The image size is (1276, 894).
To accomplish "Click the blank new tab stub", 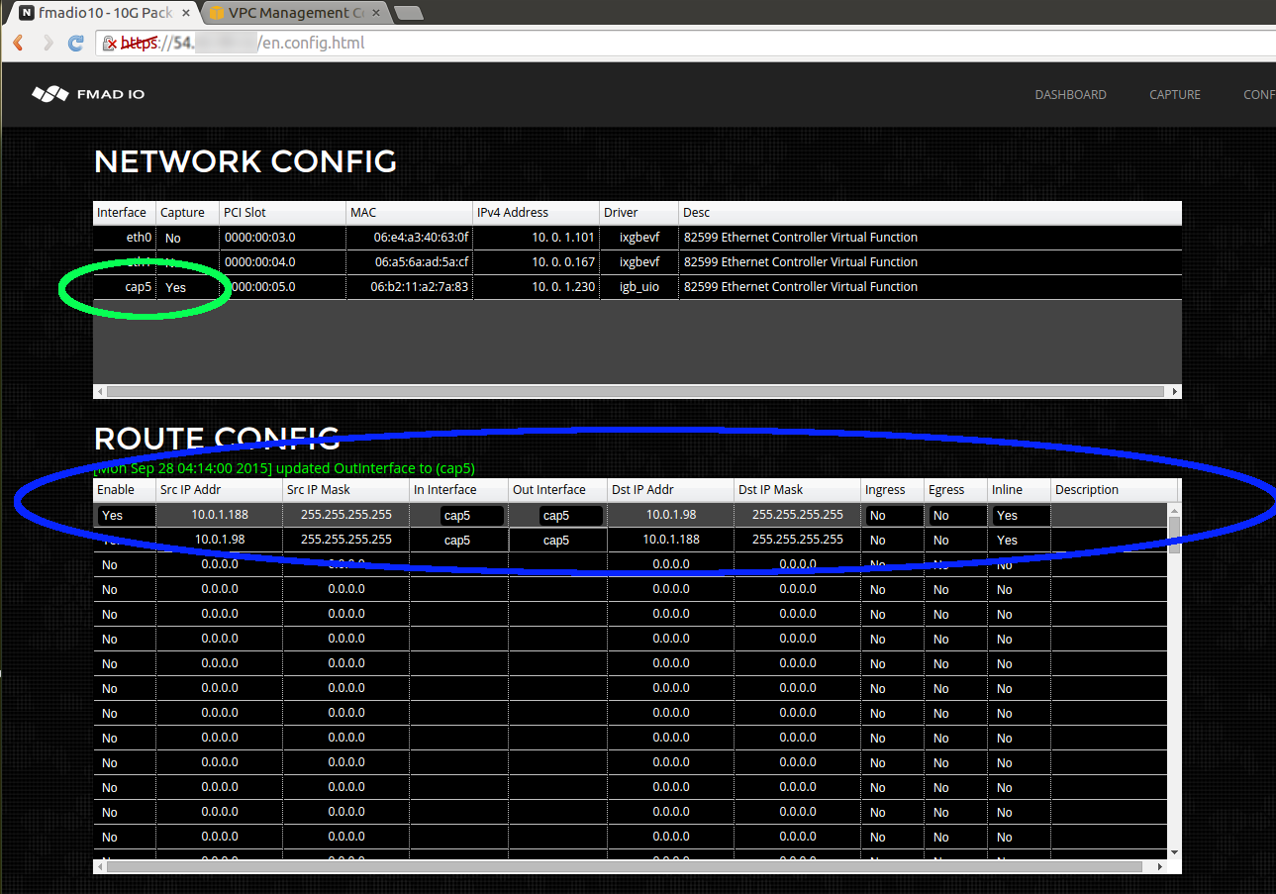I will 407,14.
